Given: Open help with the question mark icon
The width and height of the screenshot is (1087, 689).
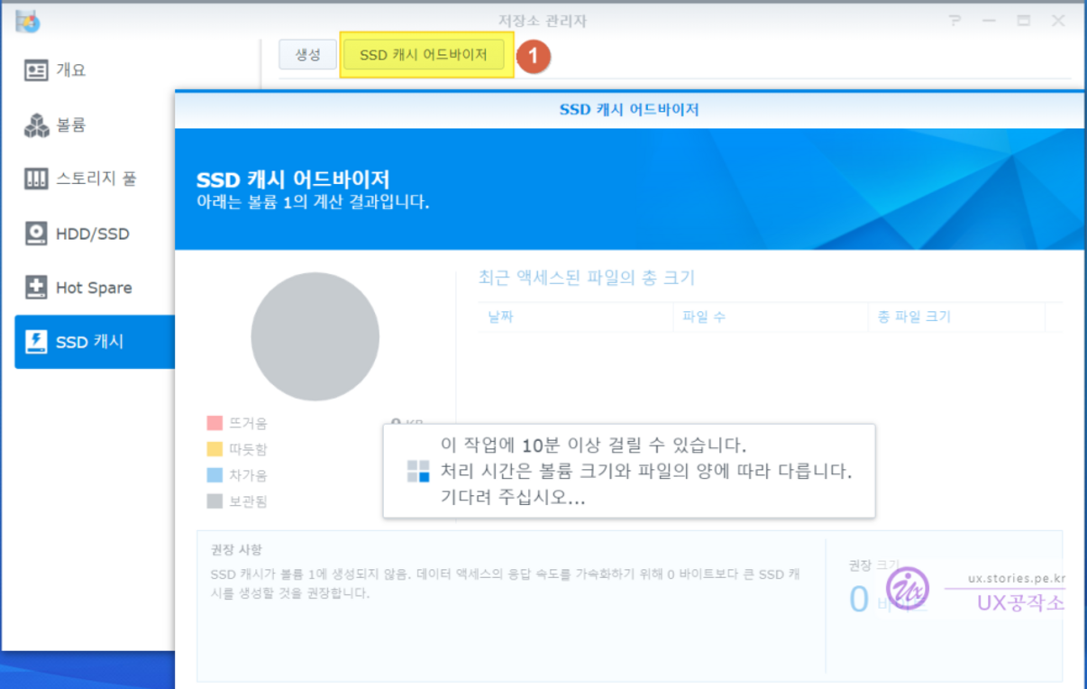Looking at the screenshot, I should 955,21.
